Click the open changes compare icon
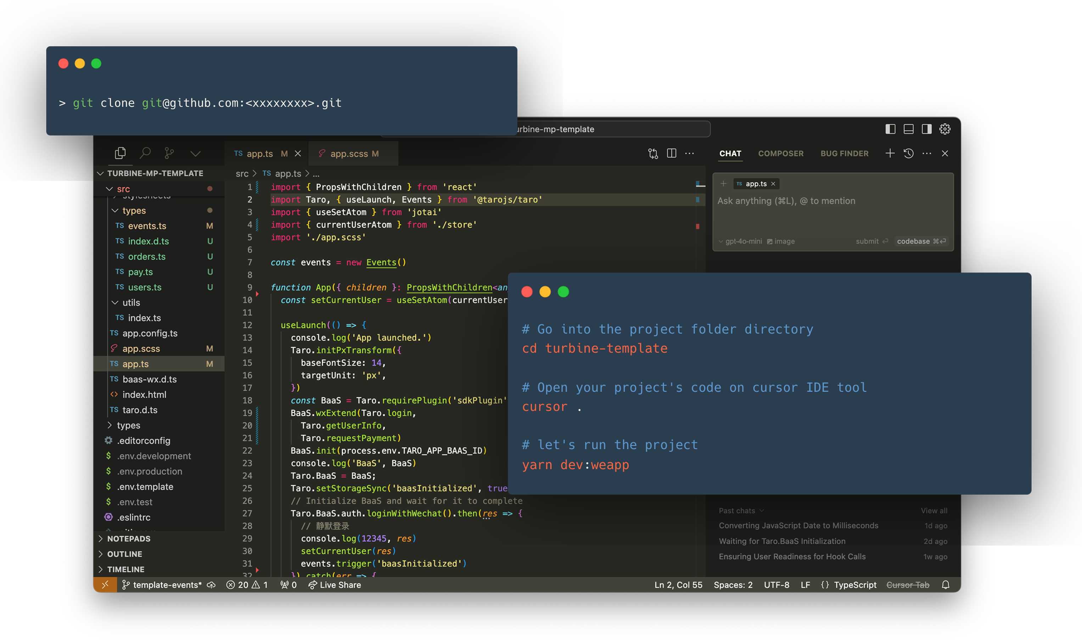 click(653, 153)
